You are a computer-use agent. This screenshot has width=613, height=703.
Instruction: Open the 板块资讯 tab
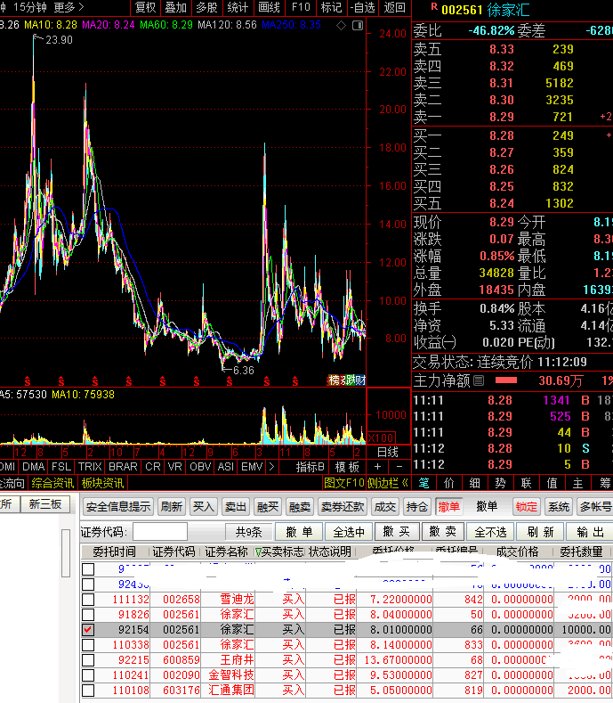tap(102, 483)
